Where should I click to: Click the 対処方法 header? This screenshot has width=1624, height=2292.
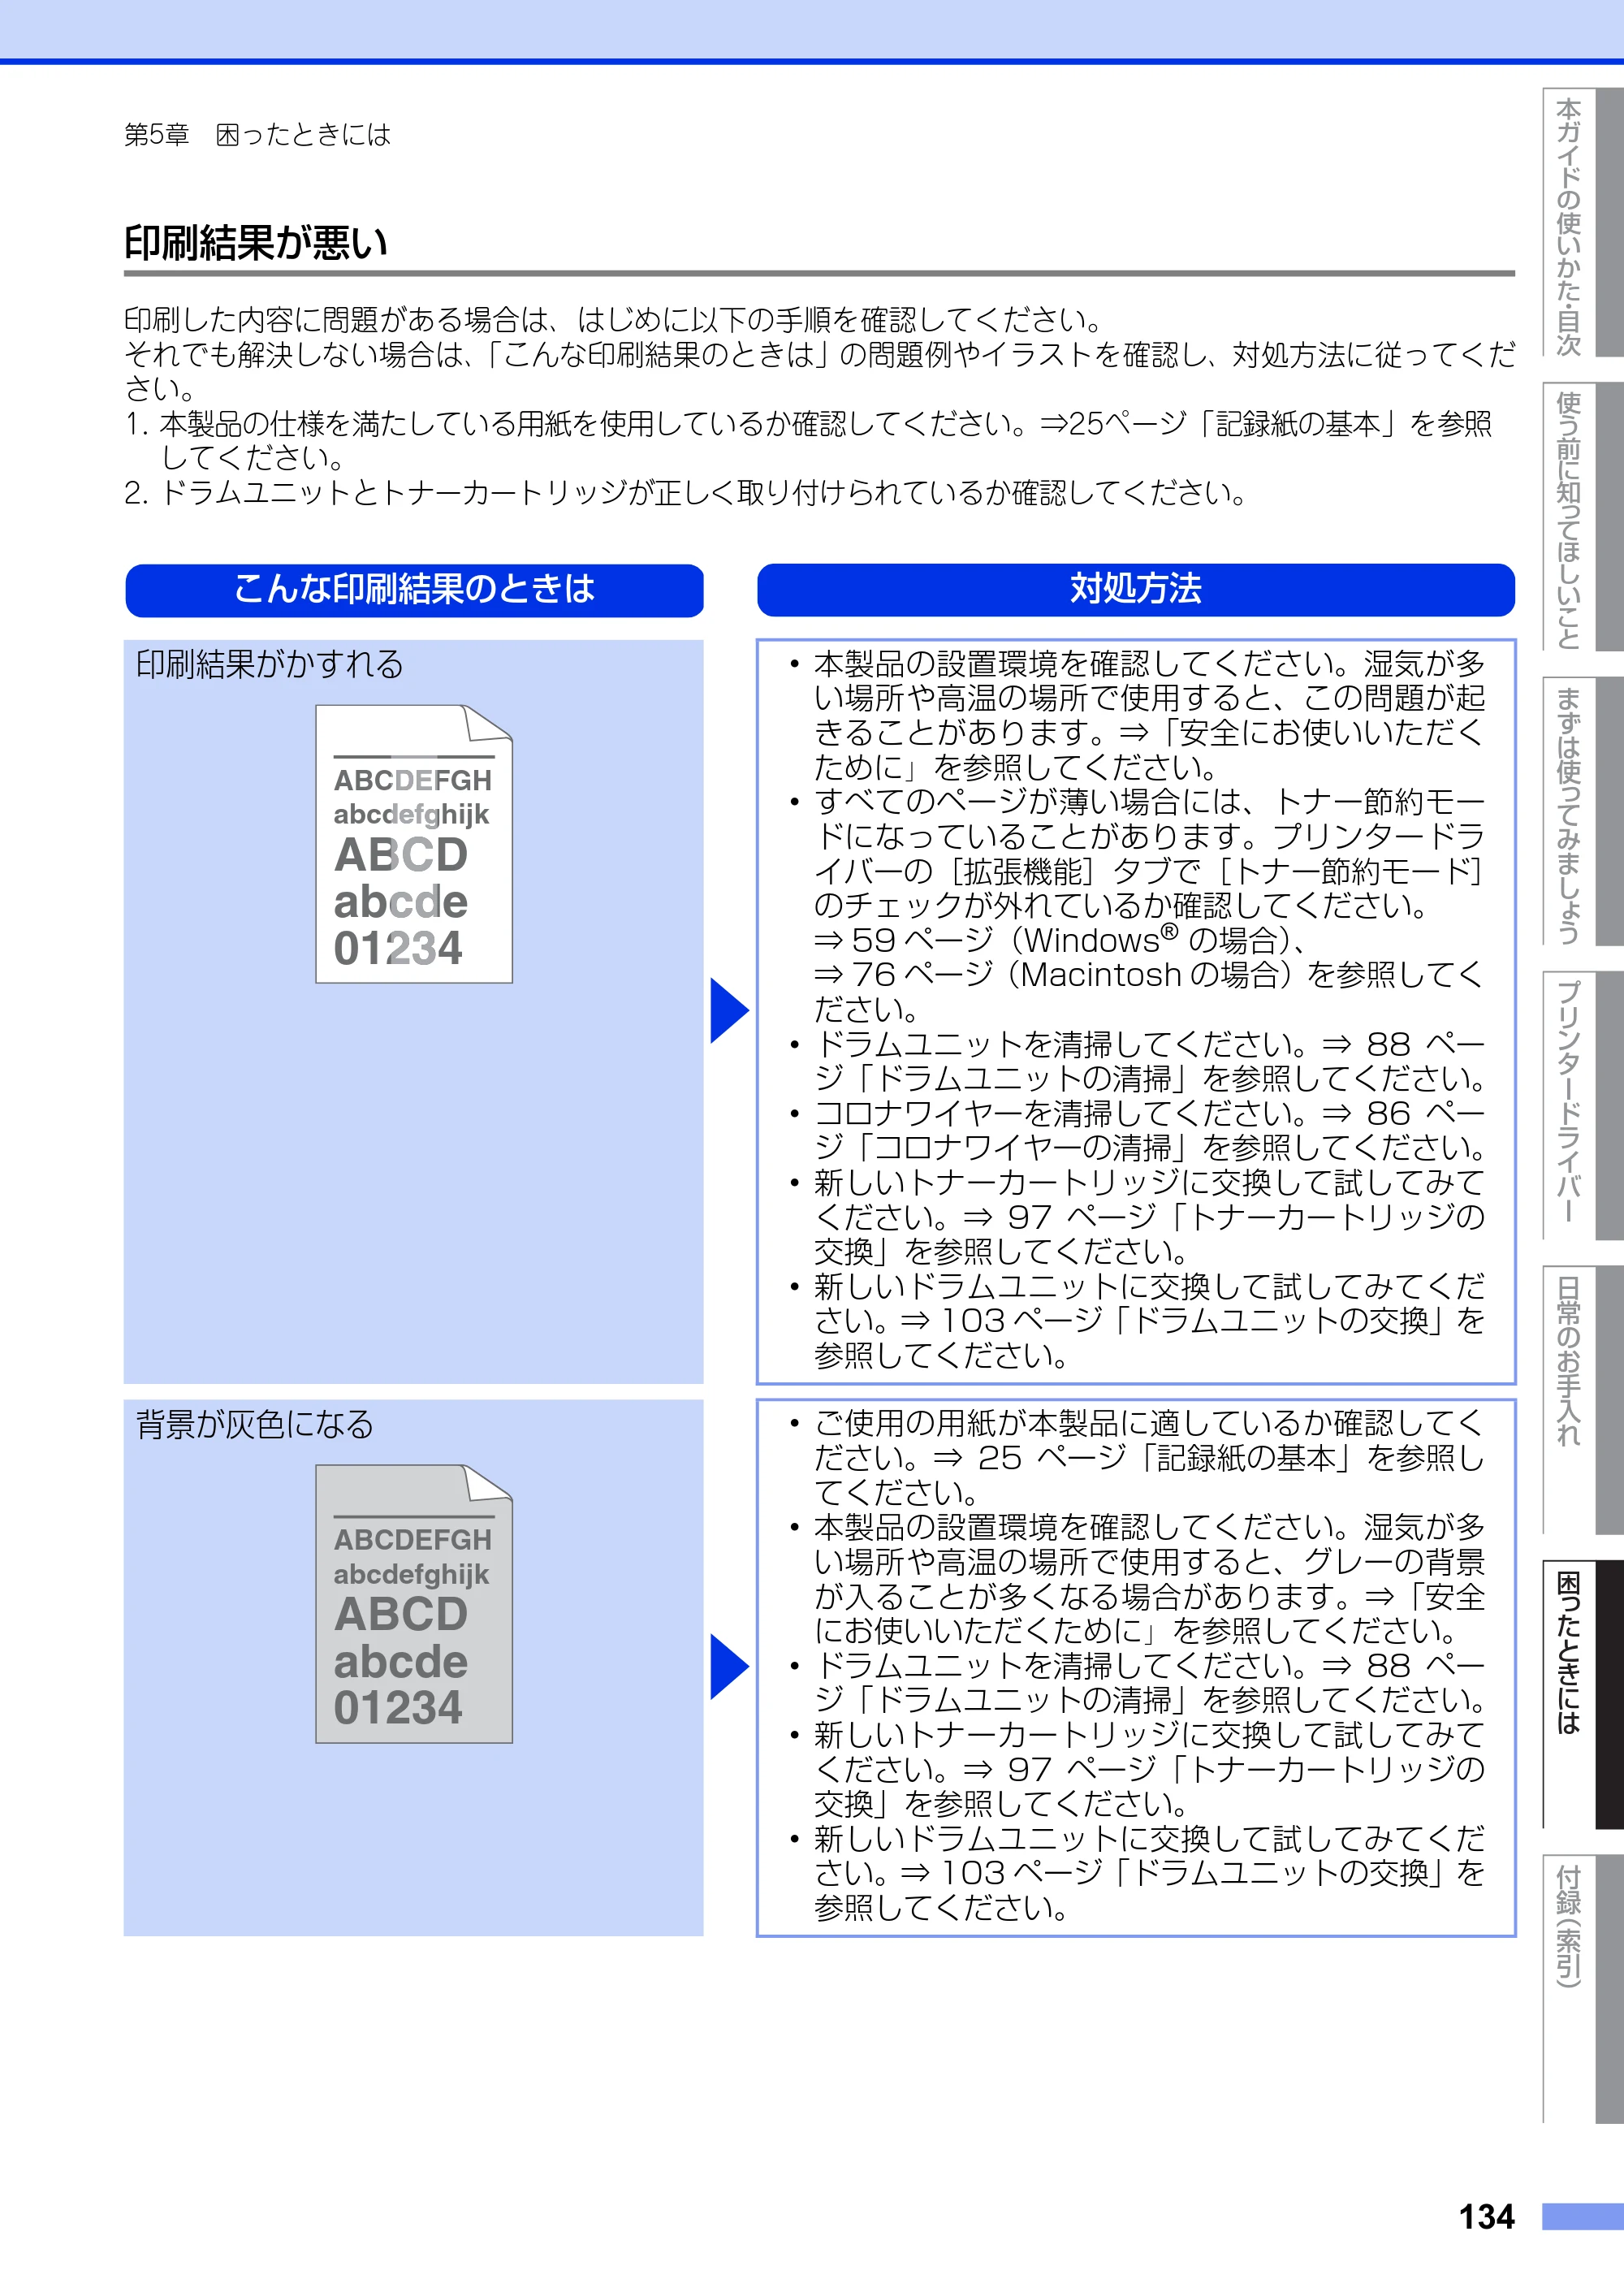[1136, 590]
